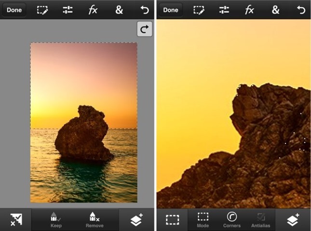The image size is (311, 231).
Task: Open adjustments sliders icon in left screen
Action: (68, 10)
